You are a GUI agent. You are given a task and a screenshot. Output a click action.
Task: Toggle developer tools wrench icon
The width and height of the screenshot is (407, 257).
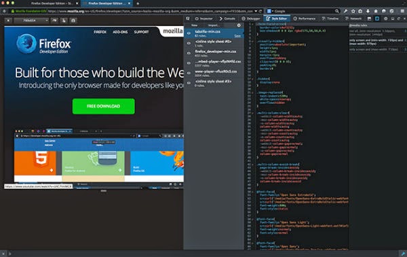[x=345, y=11]
